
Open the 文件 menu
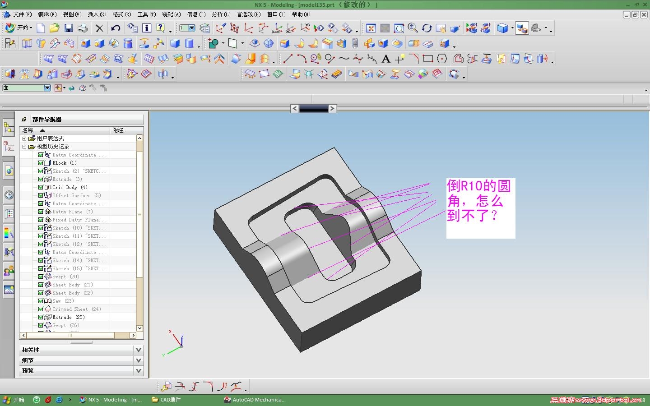tap(22, 14)
